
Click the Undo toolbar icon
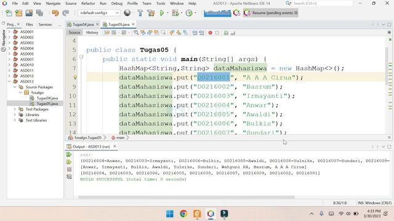(55, 13)
